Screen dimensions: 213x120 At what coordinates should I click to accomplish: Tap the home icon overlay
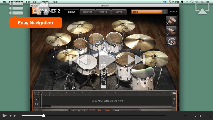tap(43, 9)
